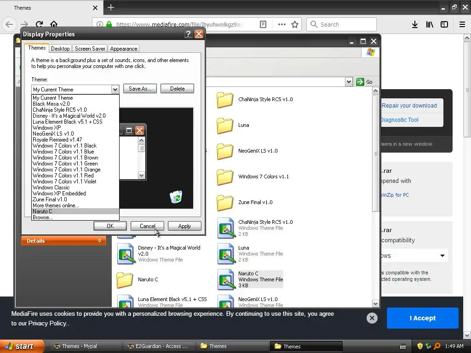Open the Repair your download link
This screenshot has height=353, width=471.
409,106
